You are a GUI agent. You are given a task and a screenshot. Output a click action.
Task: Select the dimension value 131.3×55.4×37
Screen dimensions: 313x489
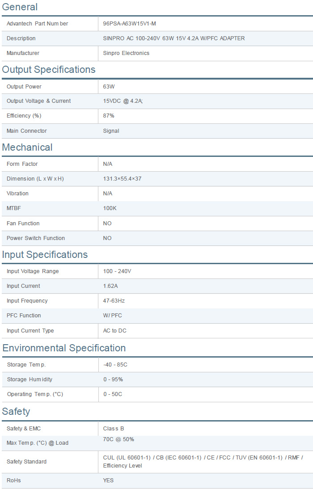[x=122, y=179]
